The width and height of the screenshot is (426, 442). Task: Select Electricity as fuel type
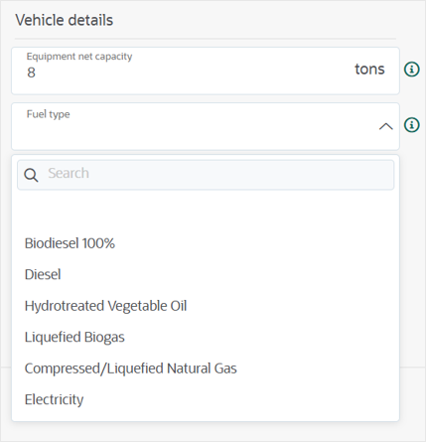[x=206, y=399]
